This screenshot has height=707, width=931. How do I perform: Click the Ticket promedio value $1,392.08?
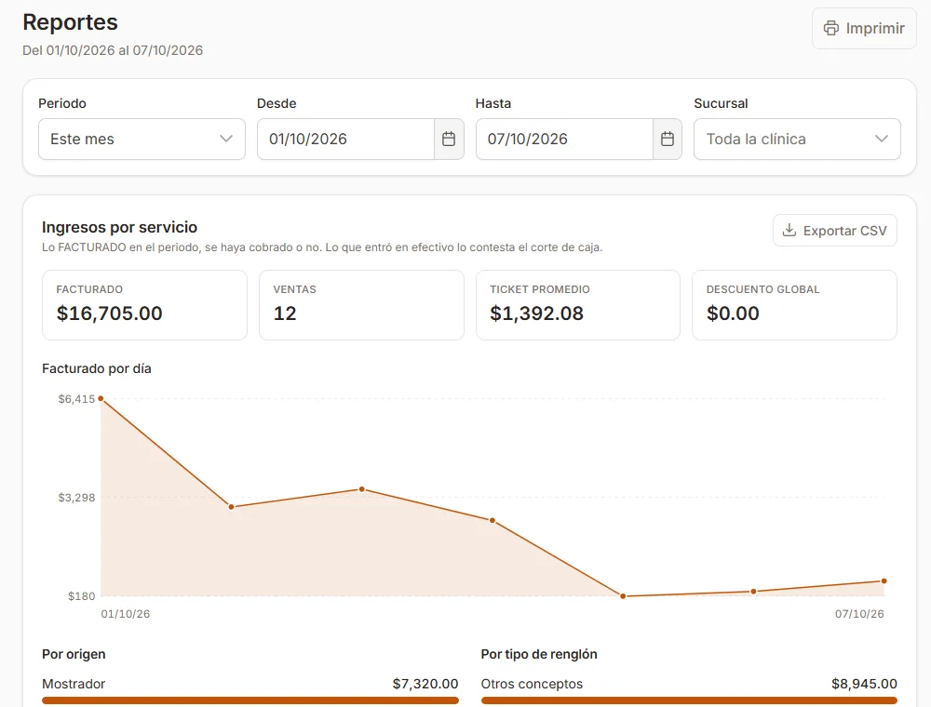537,313
